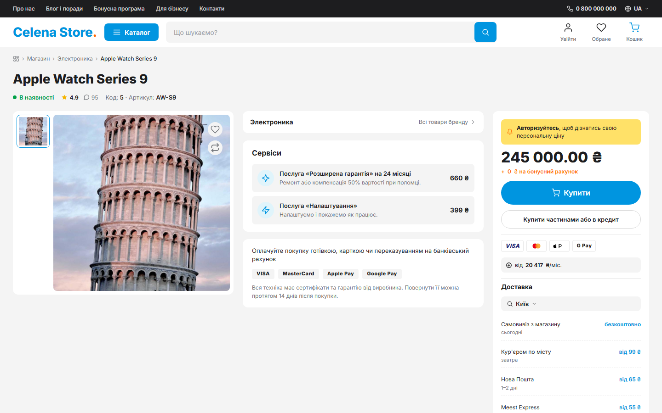The height and width of the screenshot is (413, 662).
Task: Go to Электроника breadcrumb
Action: 75,59
